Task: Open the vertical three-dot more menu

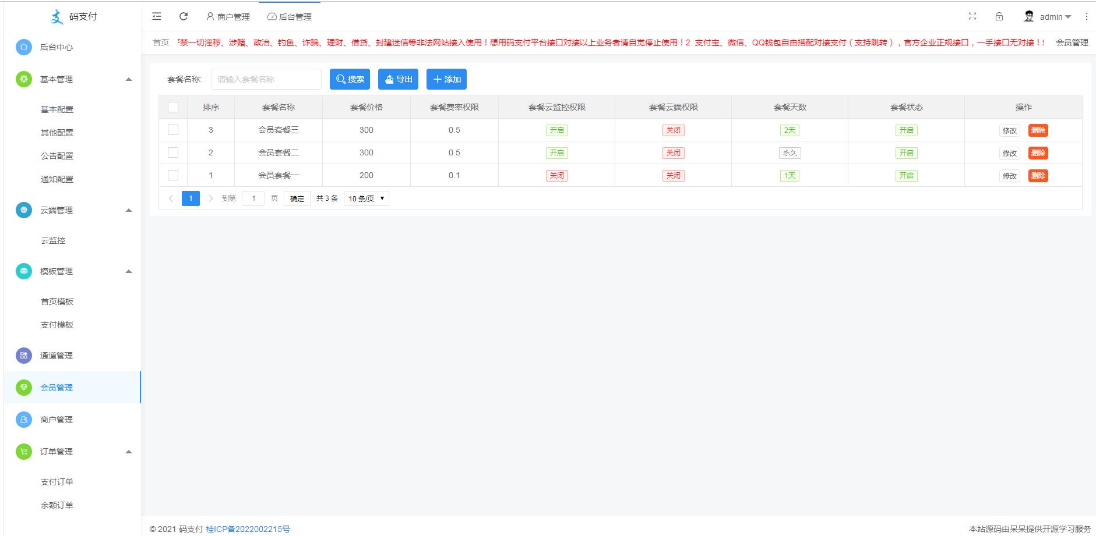Action: (1086, 16)
